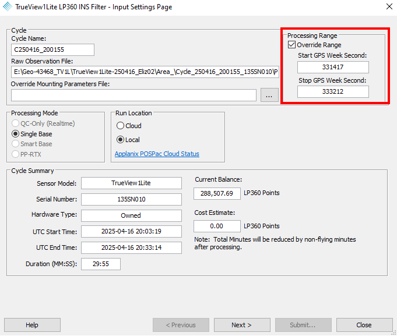Edit the Stop GPS Week Second field
The width and height of the screenshot is (397, 336).
click(333, 92)
